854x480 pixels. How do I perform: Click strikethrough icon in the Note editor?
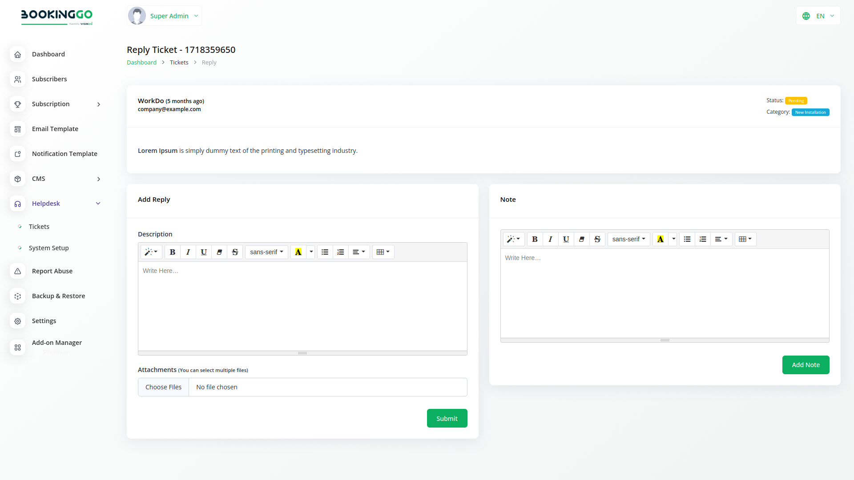pyautogui.click(x=597, y=239)
